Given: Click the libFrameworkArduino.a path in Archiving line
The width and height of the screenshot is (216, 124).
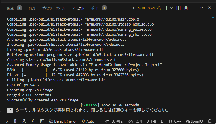Looking at the screenshot, I should (77, 40).
